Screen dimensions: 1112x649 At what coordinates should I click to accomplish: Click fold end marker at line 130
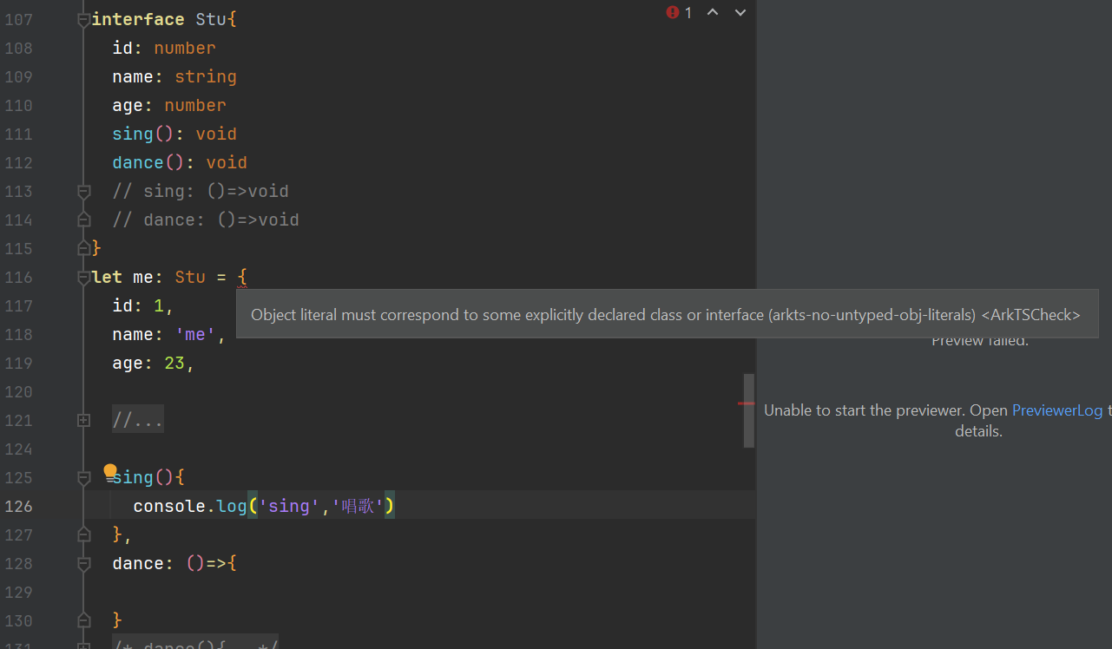pos(83,620)
